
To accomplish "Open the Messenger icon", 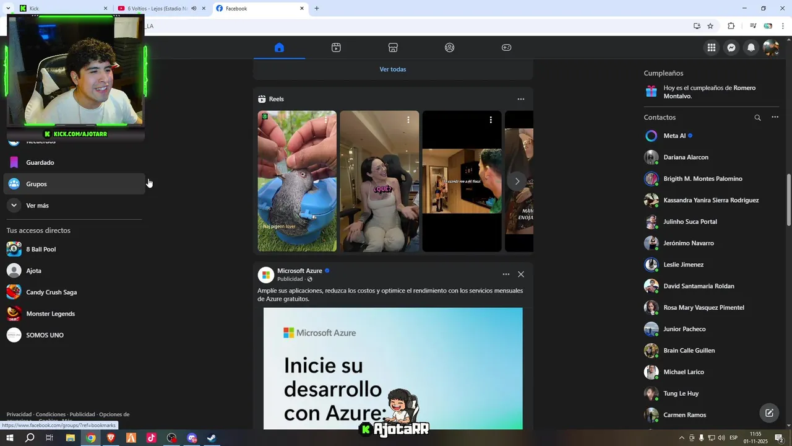I will pyautogui.click(x=731, y=48).
